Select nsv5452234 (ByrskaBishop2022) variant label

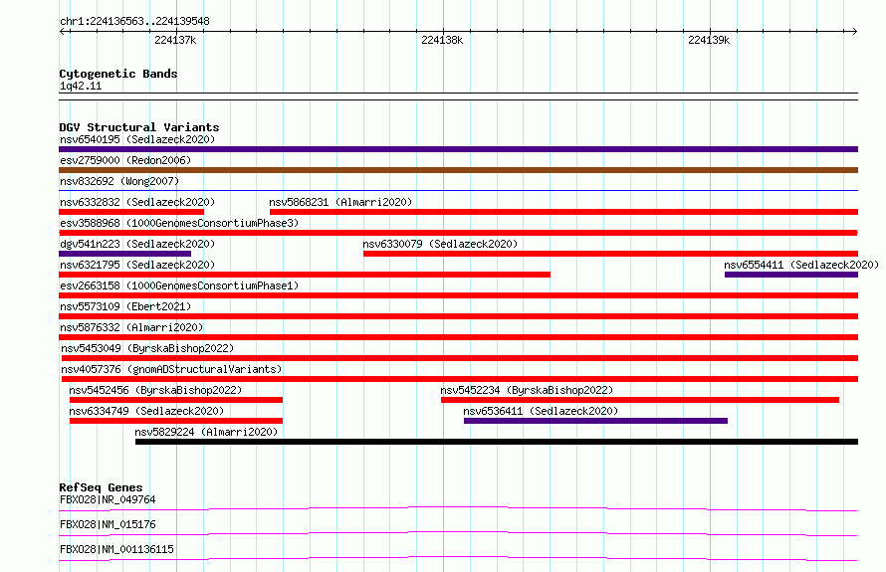(527, 390)
